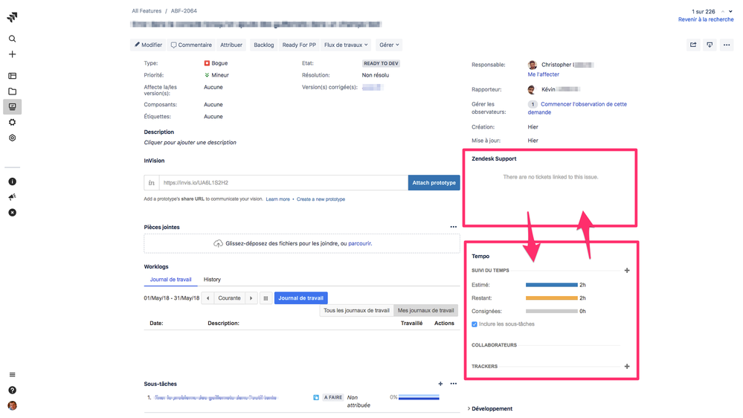743x418 pixels.
Task: Add a tracker with the Trackers plus icon
Action: 627,367
